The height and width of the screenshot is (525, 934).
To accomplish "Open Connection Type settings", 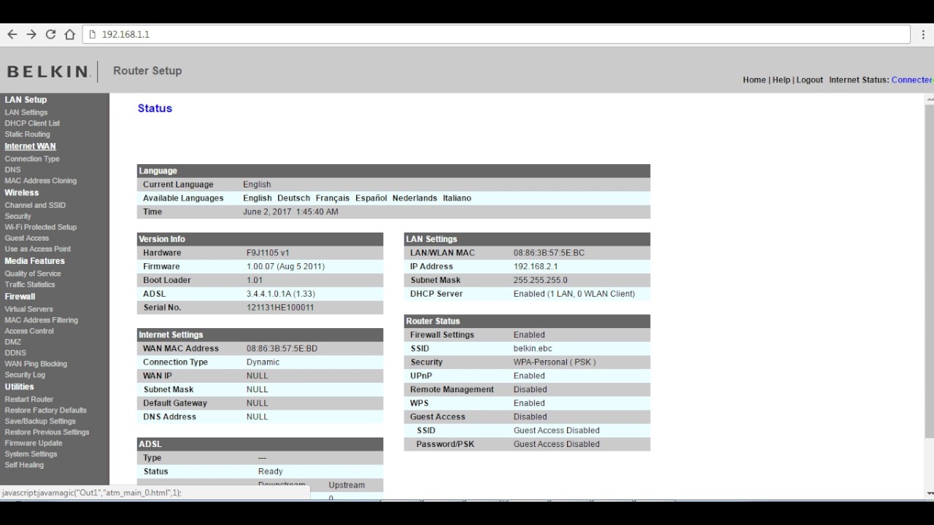I will [x=32, y=159].
